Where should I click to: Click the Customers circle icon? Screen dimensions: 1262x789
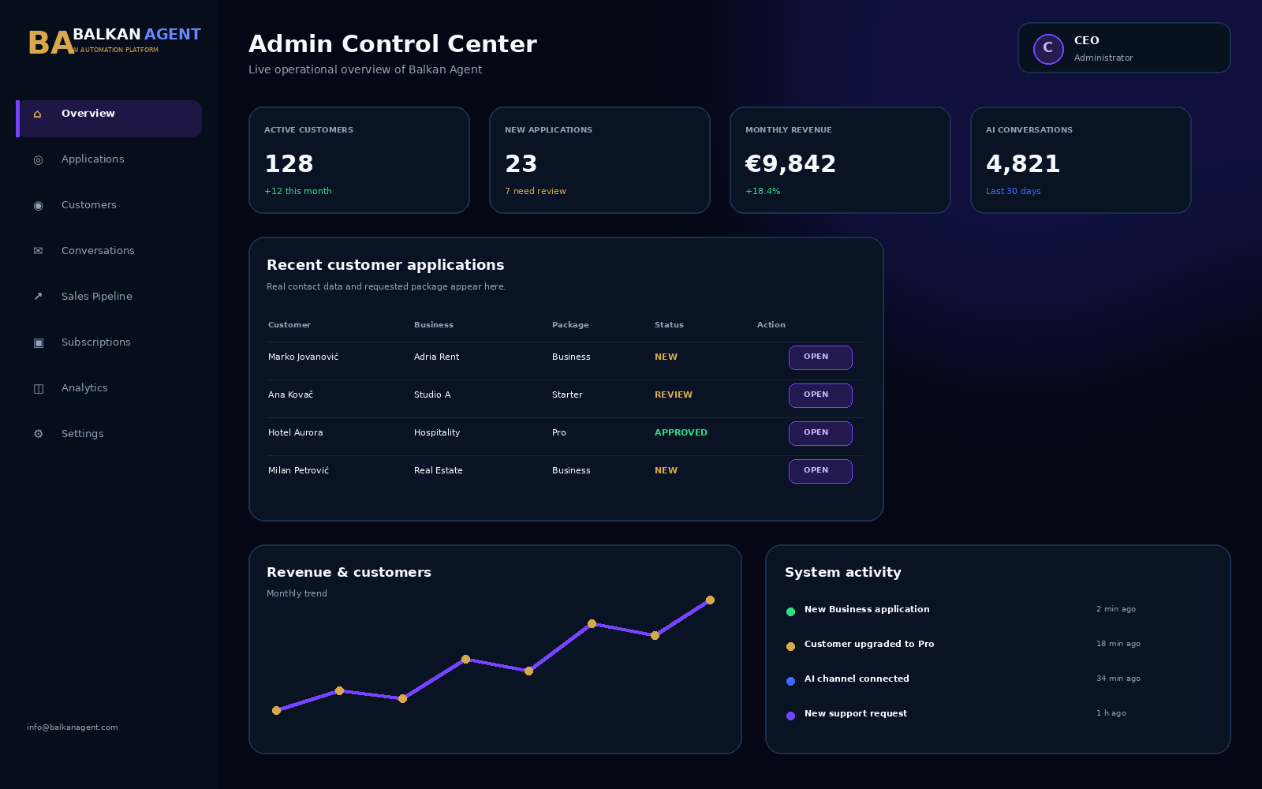click(x=38, y=206)
